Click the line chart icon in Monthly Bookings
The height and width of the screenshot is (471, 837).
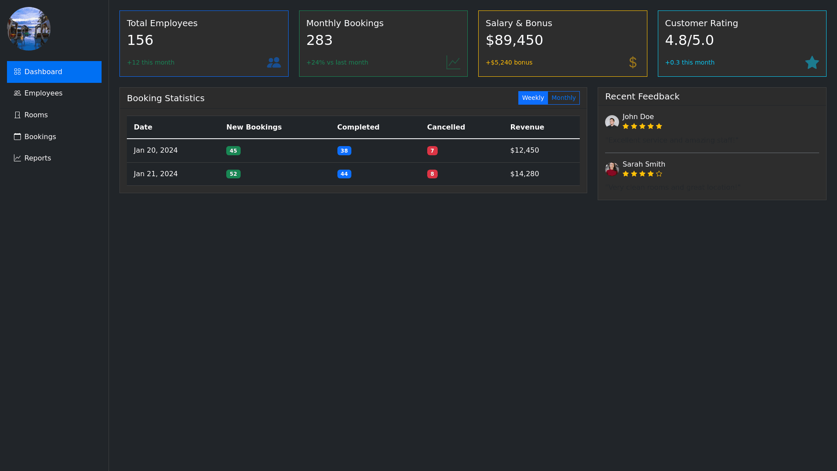tap(453, 62)
